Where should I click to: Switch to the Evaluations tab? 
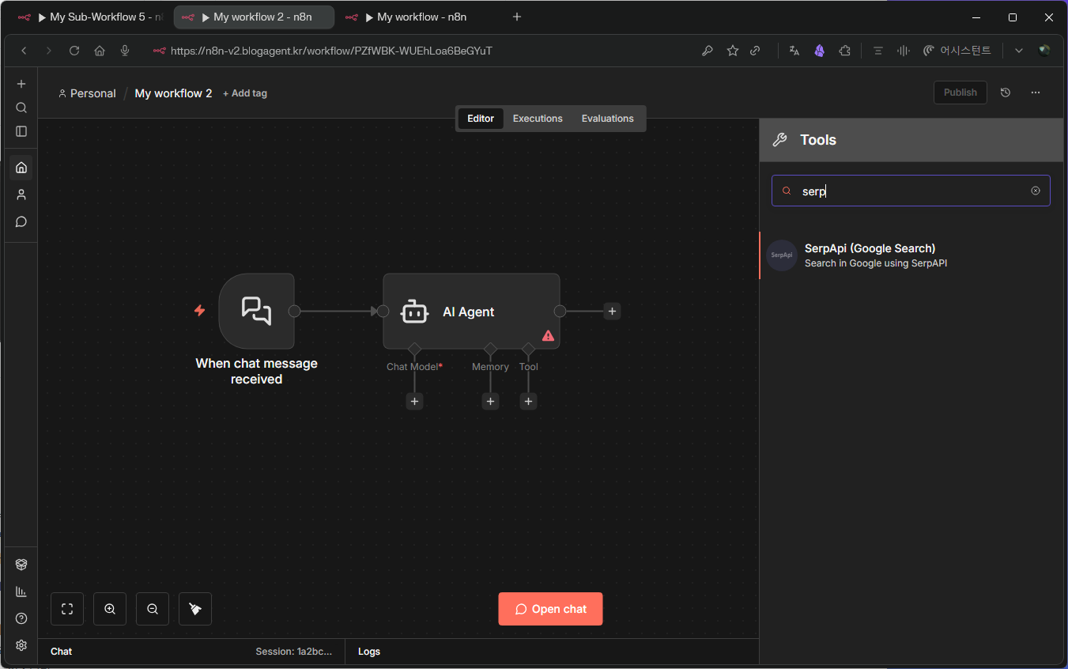pos(608,119)
